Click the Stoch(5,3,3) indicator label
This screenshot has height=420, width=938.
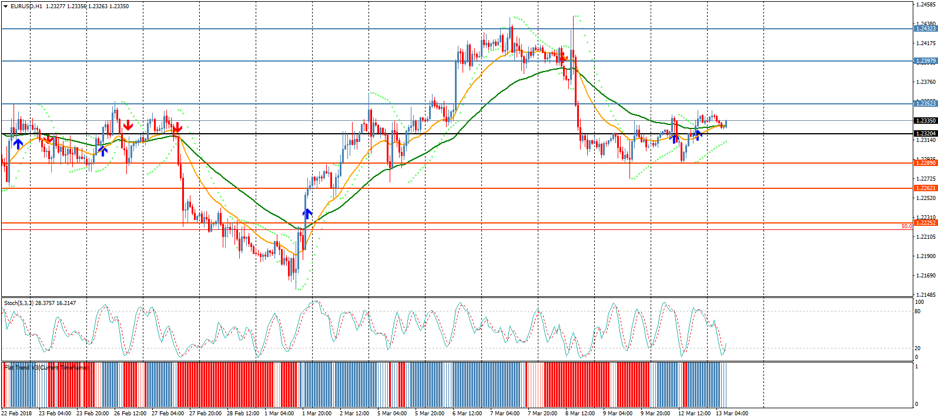(19, 303)
